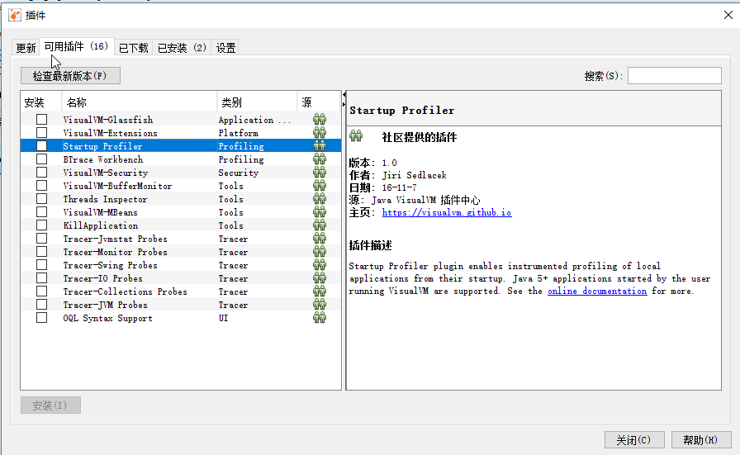Click the source icon for OQL Syntax Support
The image size is (740, 455).
320,318
